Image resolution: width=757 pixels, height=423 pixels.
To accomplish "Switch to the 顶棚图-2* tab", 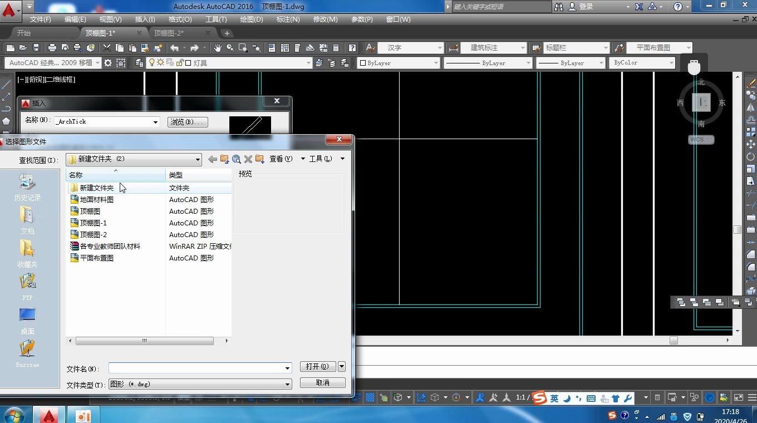I will 169,33.
